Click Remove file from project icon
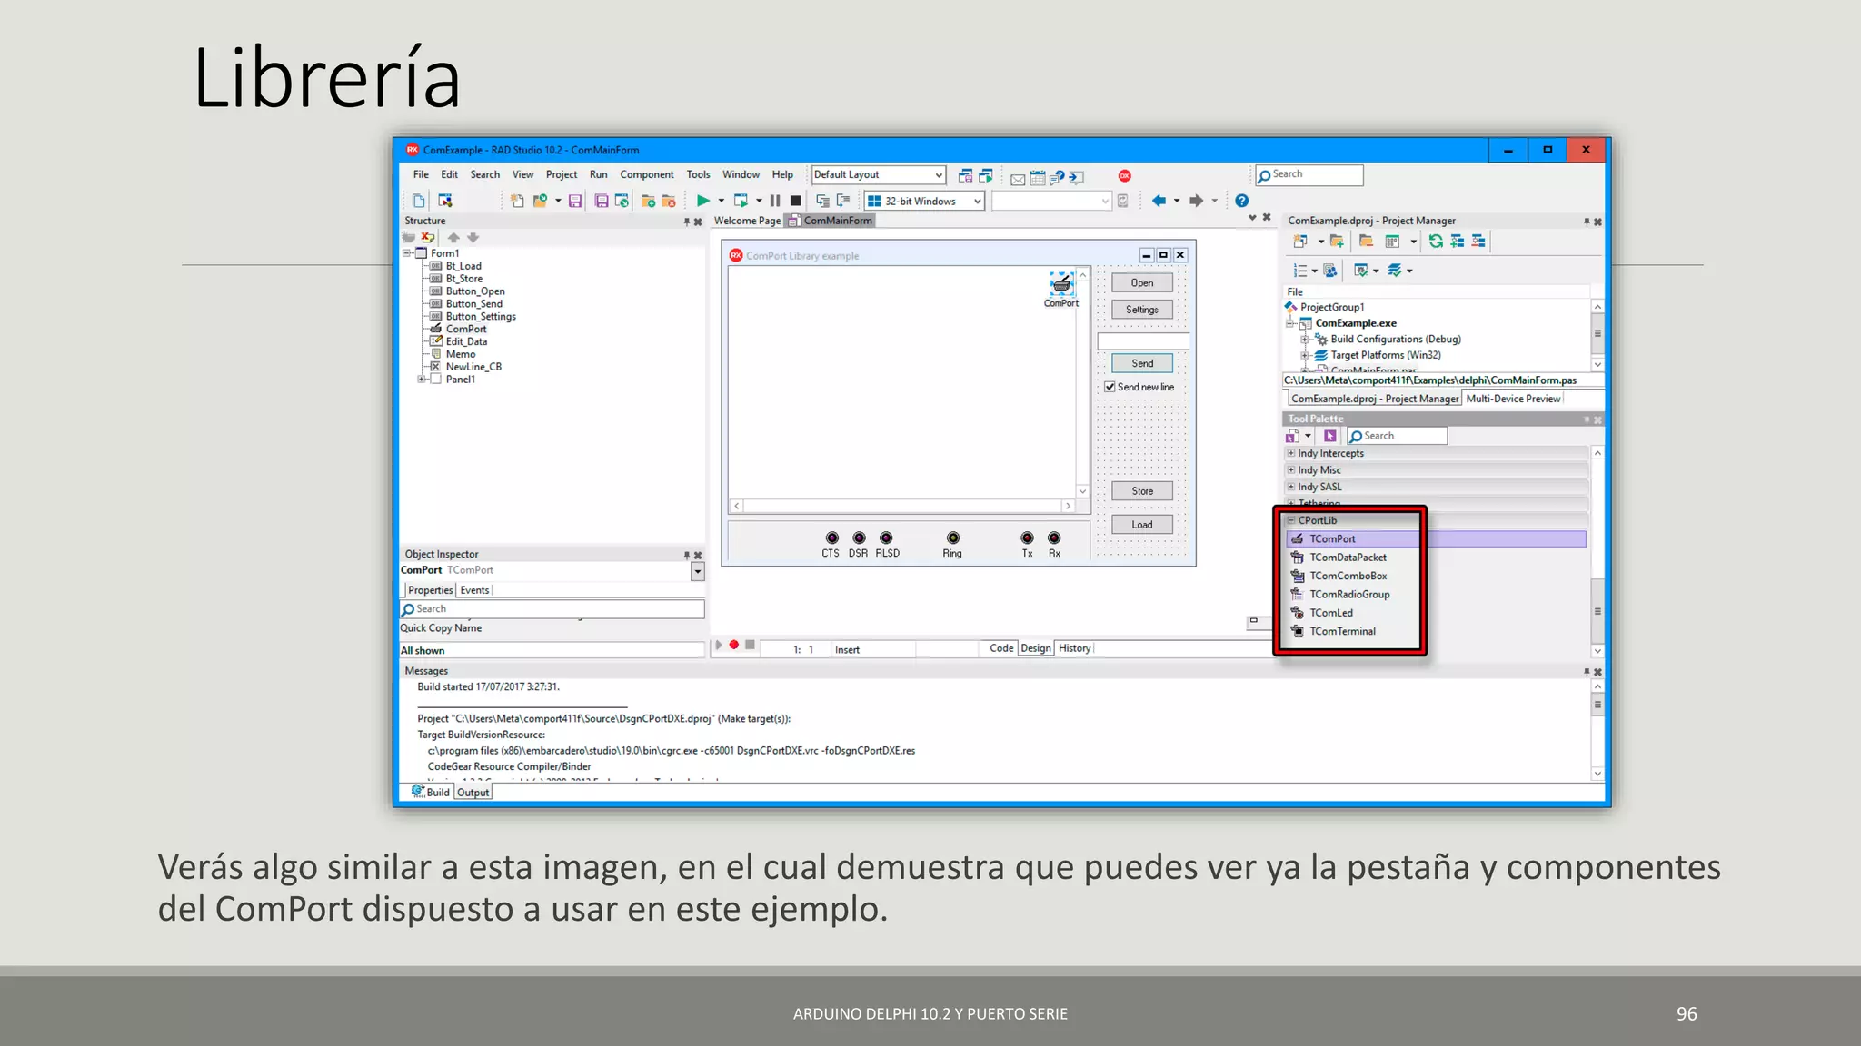This screenshot has width=1861, height=1046. 669,201
